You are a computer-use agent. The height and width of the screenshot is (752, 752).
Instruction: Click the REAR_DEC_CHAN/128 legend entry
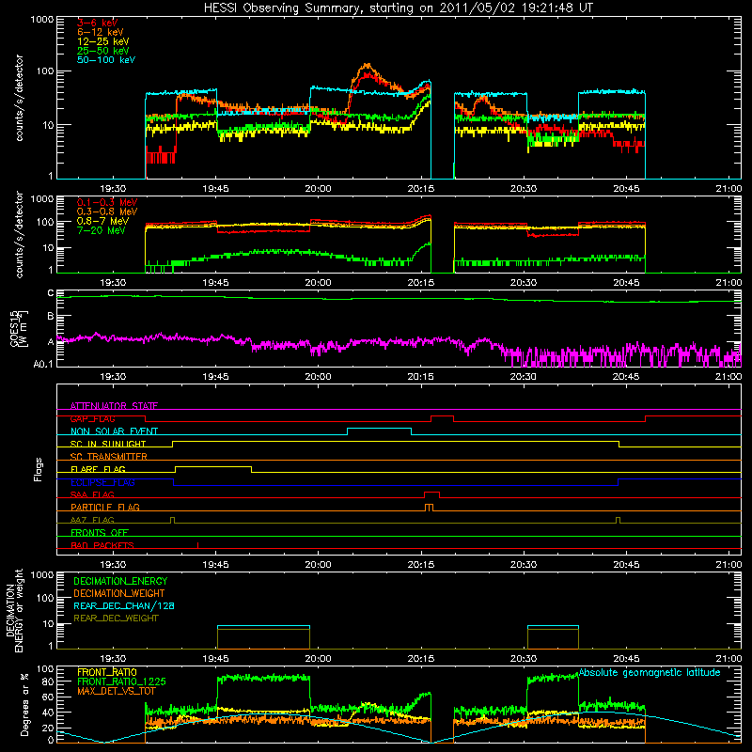click(124, 605)
